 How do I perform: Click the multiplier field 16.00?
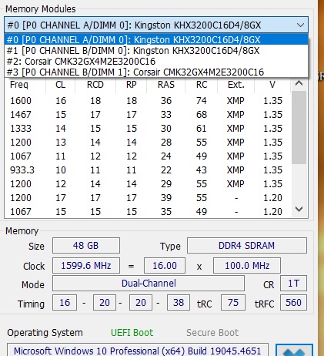click(165, 266)
